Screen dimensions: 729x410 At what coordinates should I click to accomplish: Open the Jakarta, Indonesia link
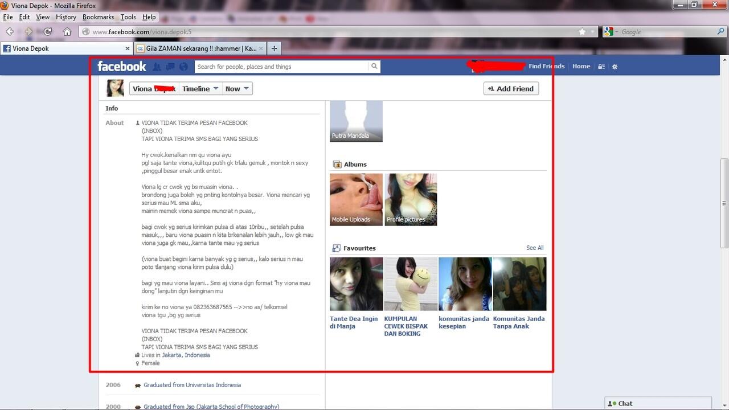[x=186, y=355]
